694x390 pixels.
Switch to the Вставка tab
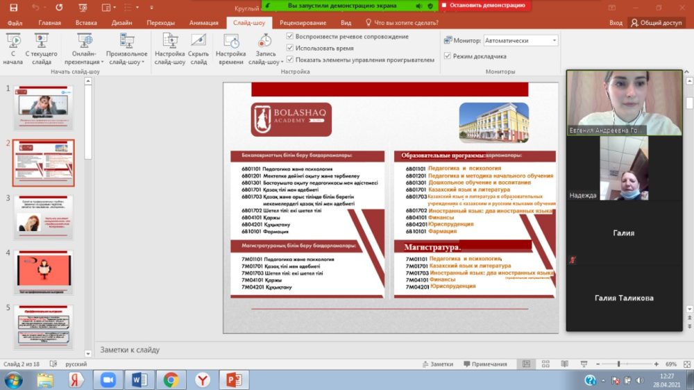point(86,23)
